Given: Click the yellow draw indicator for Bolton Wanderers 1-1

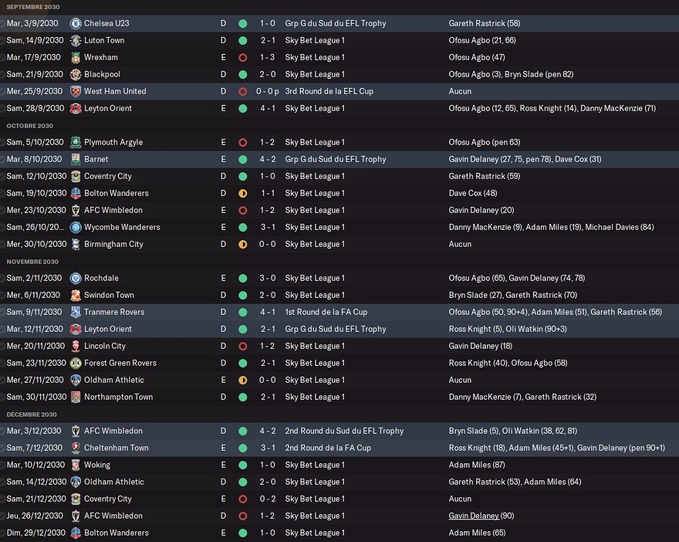Looking at the screenshot, I should coord(243,193).
